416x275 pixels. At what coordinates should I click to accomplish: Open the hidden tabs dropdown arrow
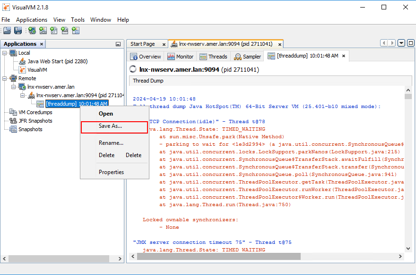[x=401, y=43]
